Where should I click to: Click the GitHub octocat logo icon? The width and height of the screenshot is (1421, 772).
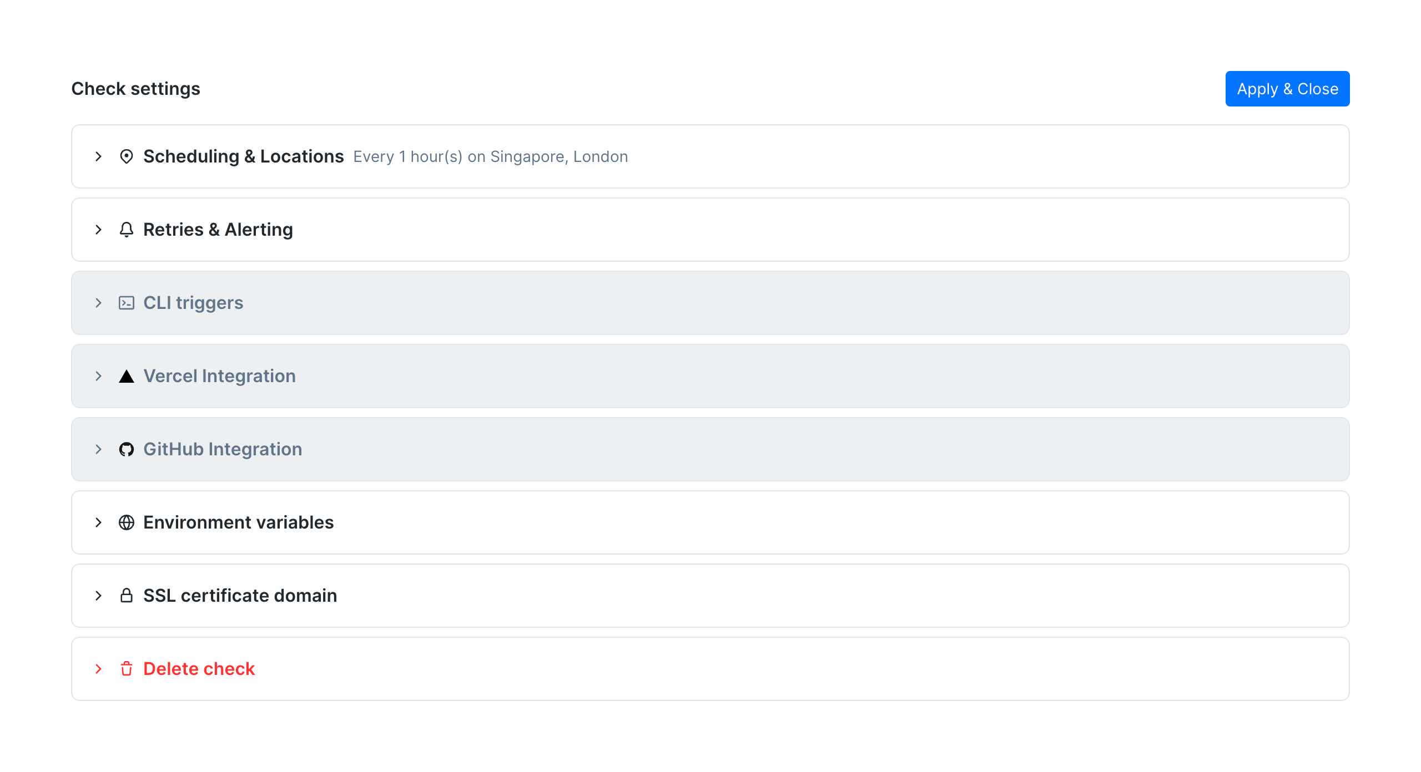[x=127, y=449]
